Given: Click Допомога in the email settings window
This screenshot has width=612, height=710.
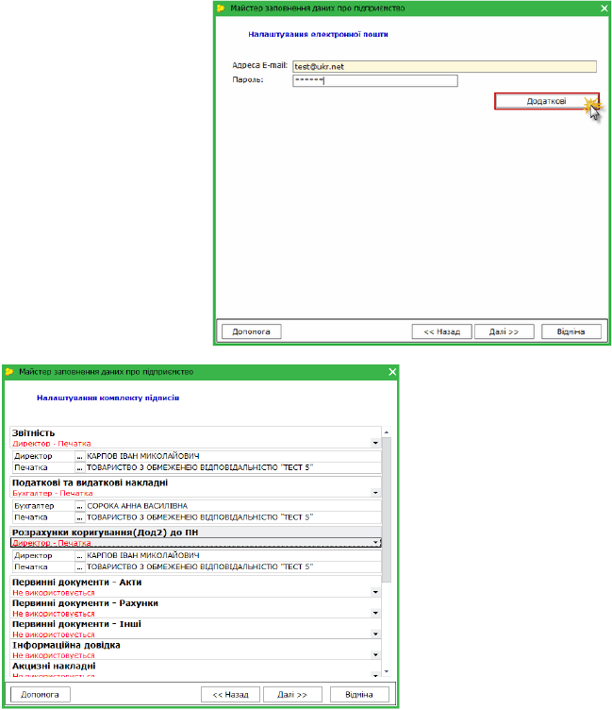Looking at the screenshot, I should coord(251,331).
